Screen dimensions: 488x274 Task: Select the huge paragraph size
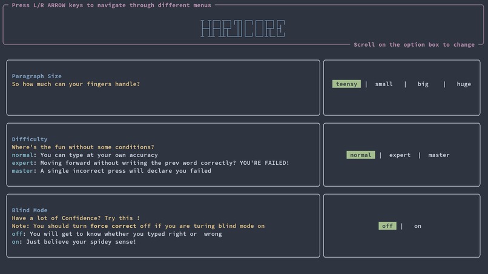(464, 84)
